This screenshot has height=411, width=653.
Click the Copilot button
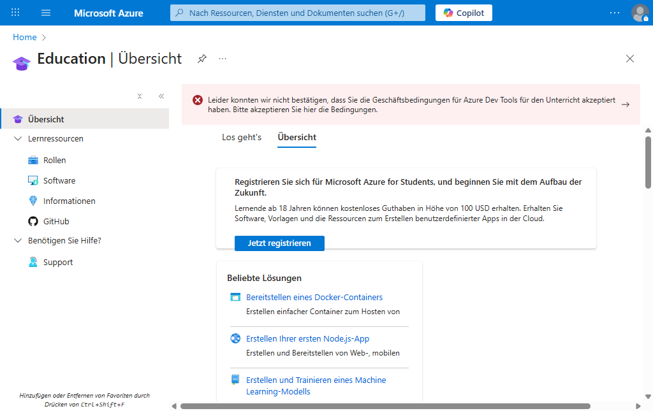(x=464, y=13)
